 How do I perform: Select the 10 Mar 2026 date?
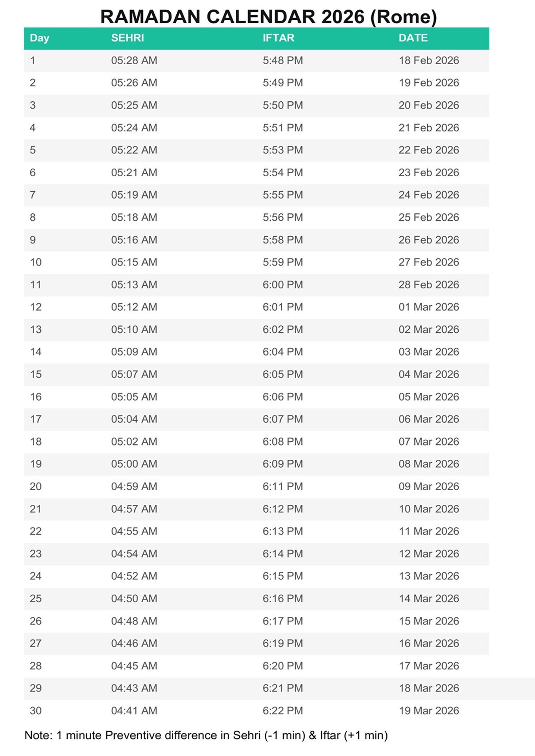[x=429, y=509]
